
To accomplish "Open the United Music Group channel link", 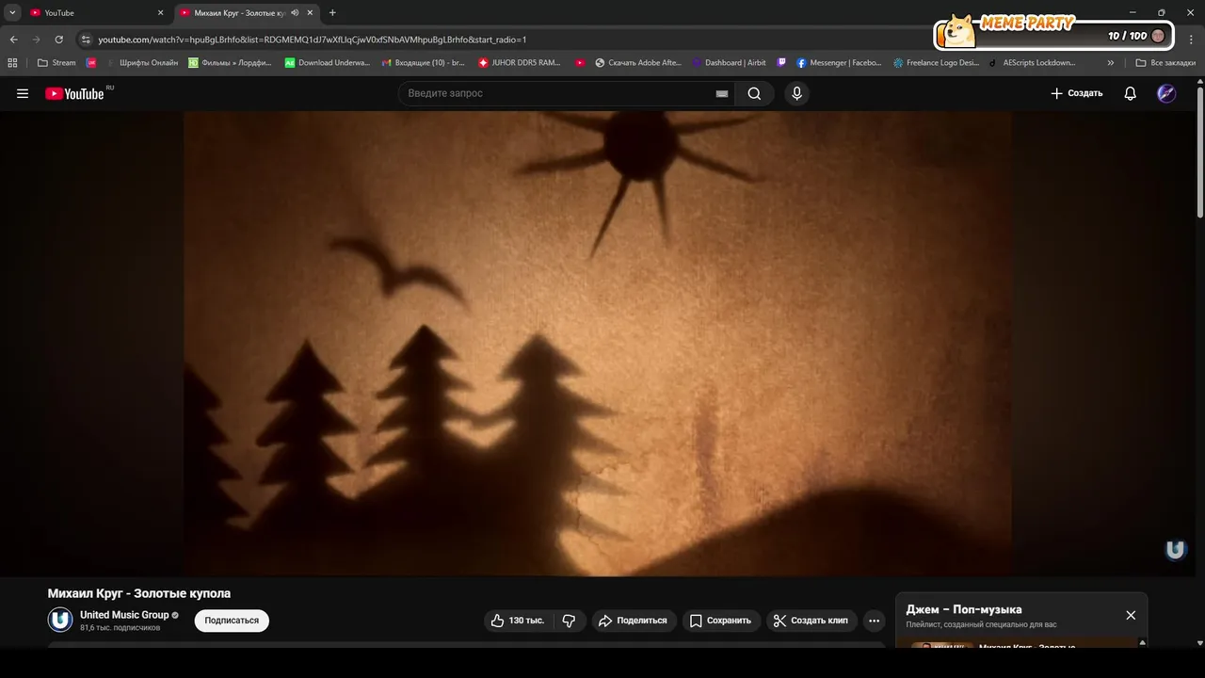I will coord(124,615).
